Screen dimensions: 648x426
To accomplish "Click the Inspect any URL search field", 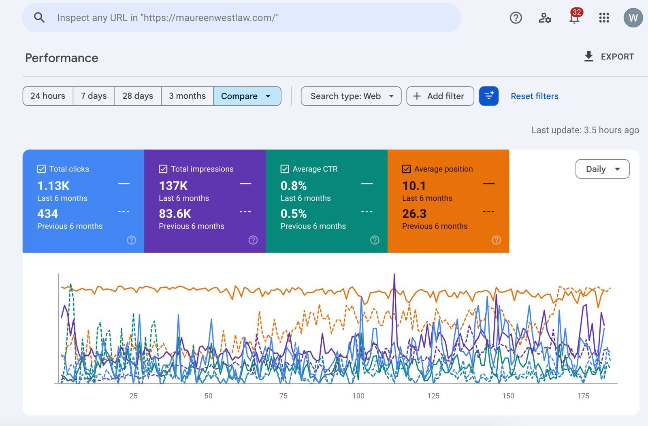I will tap(241, 18).
